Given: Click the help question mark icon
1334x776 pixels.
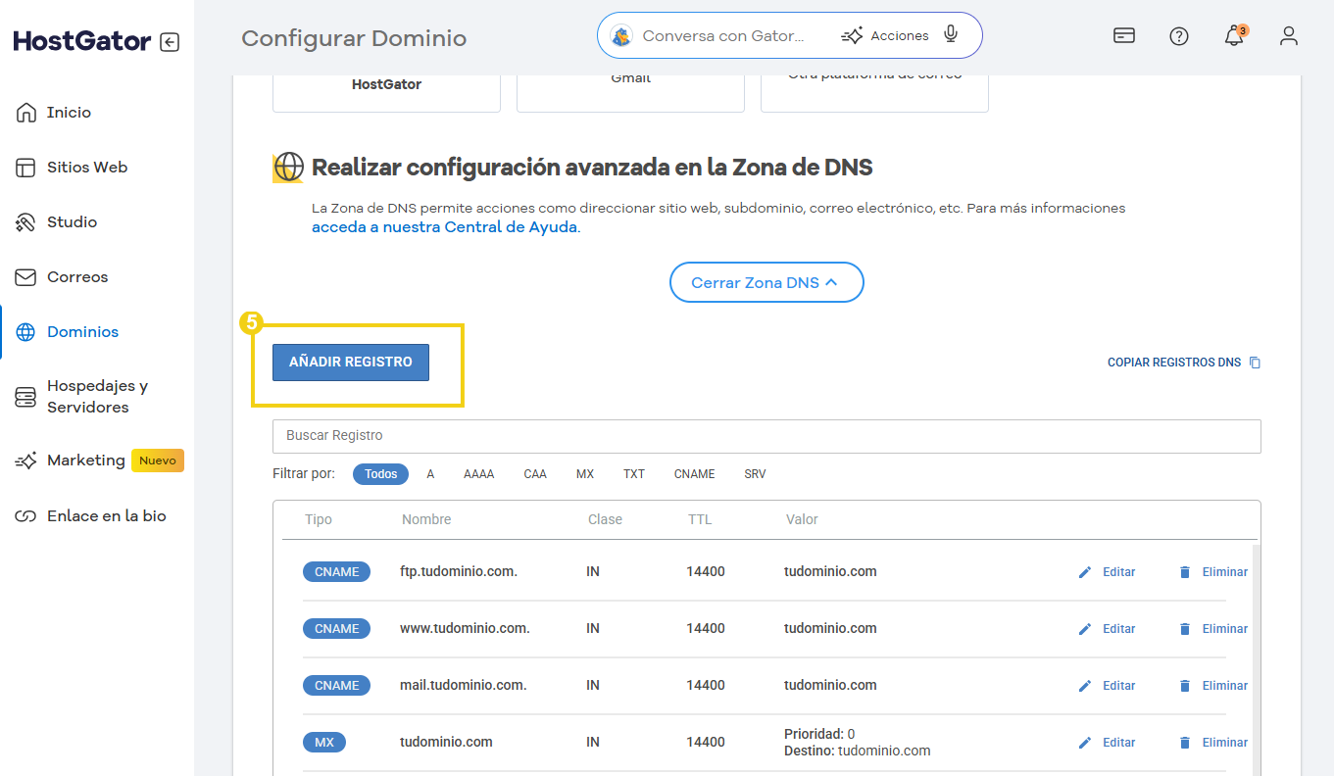Looking at the screenshot, I should pyautogui.click(x=1178, y=35).
